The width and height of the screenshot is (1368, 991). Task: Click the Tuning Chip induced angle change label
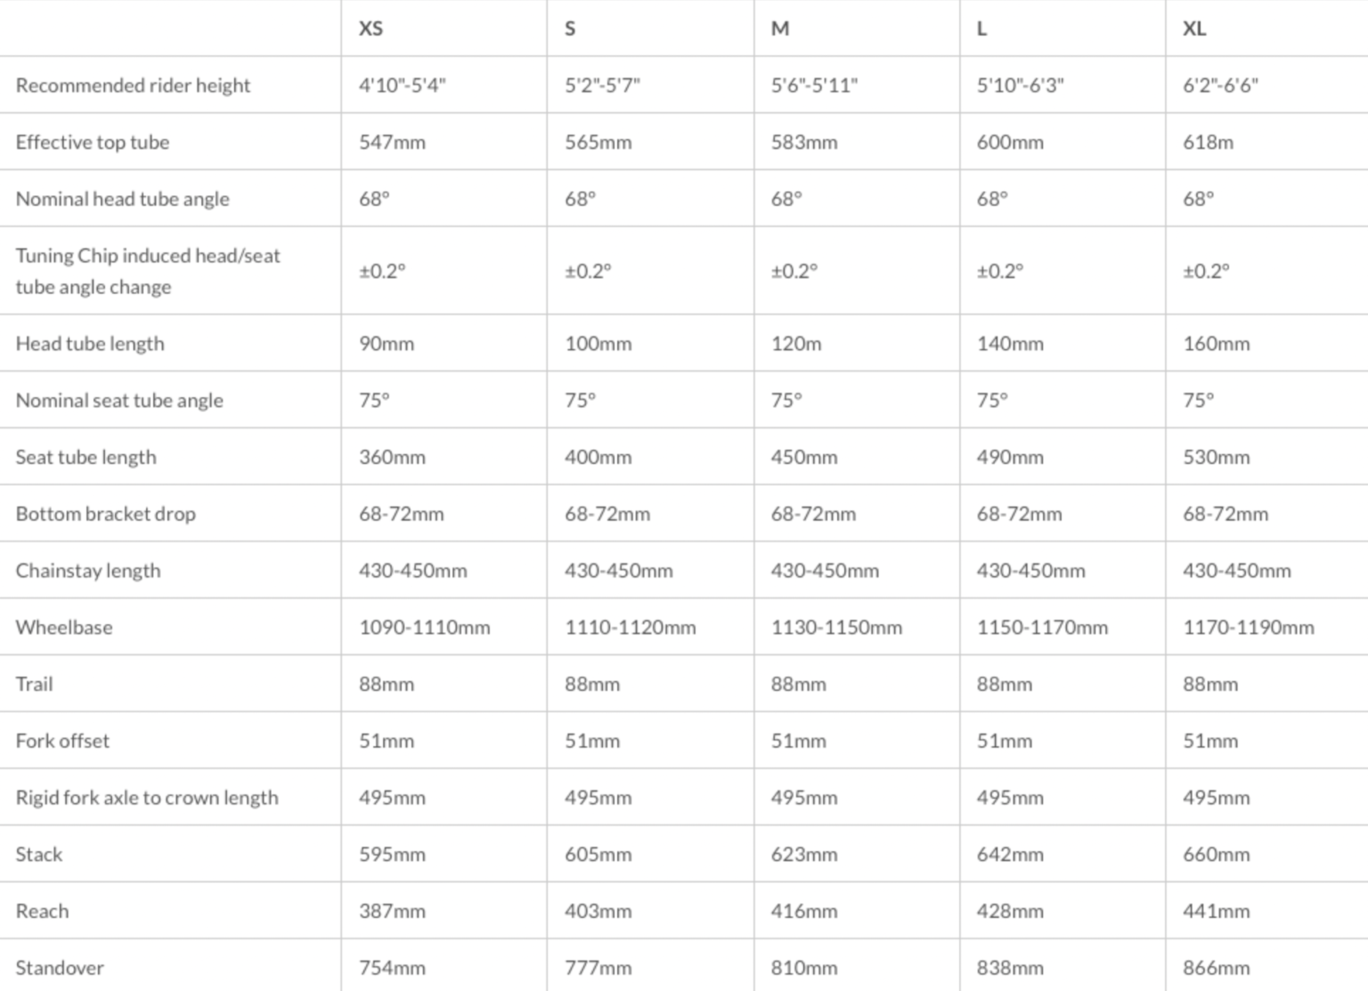[x=148, y=271]
